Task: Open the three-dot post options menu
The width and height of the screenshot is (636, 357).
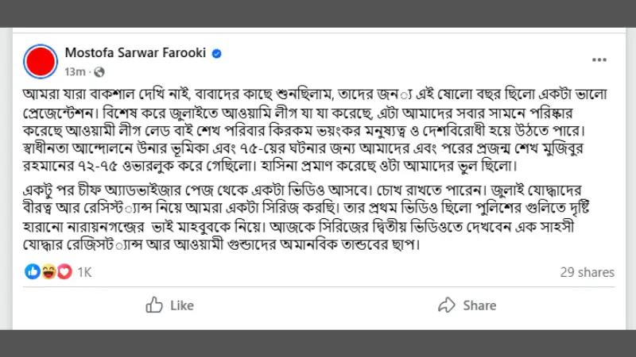Action: click(x=599, y=60)
